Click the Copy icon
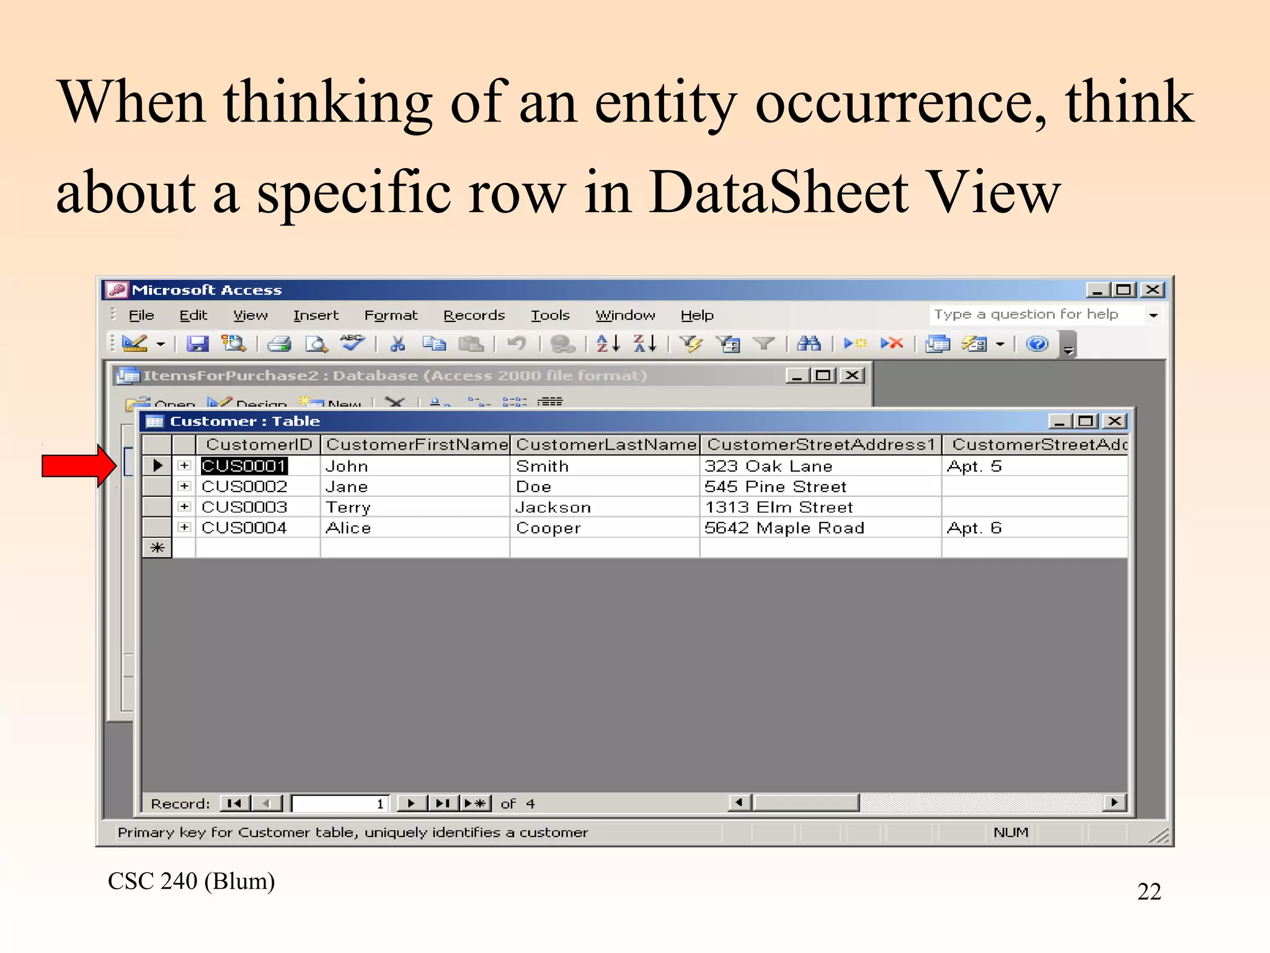 click(x=434, y=343)
